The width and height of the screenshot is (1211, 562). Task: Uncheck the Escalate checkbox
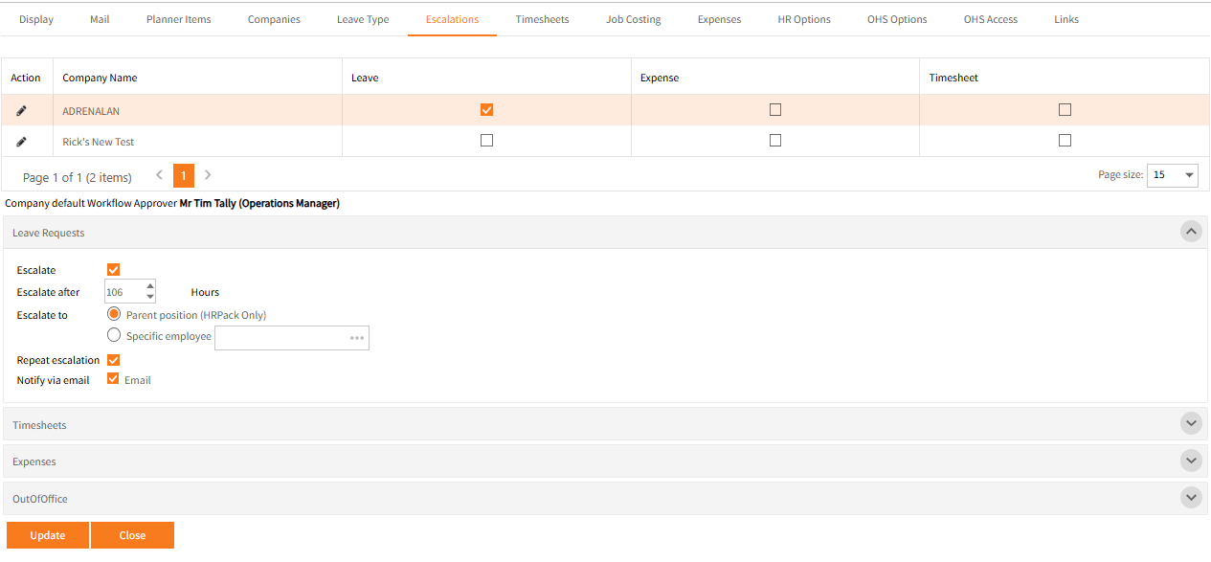tap(114, 270)
